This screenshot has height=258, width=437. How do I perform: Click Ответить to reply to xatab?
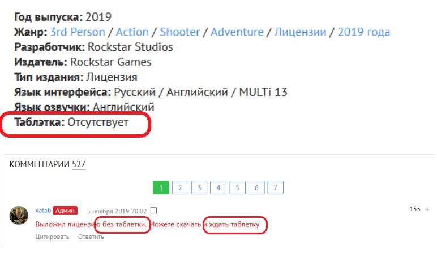[x=91, y=237]
